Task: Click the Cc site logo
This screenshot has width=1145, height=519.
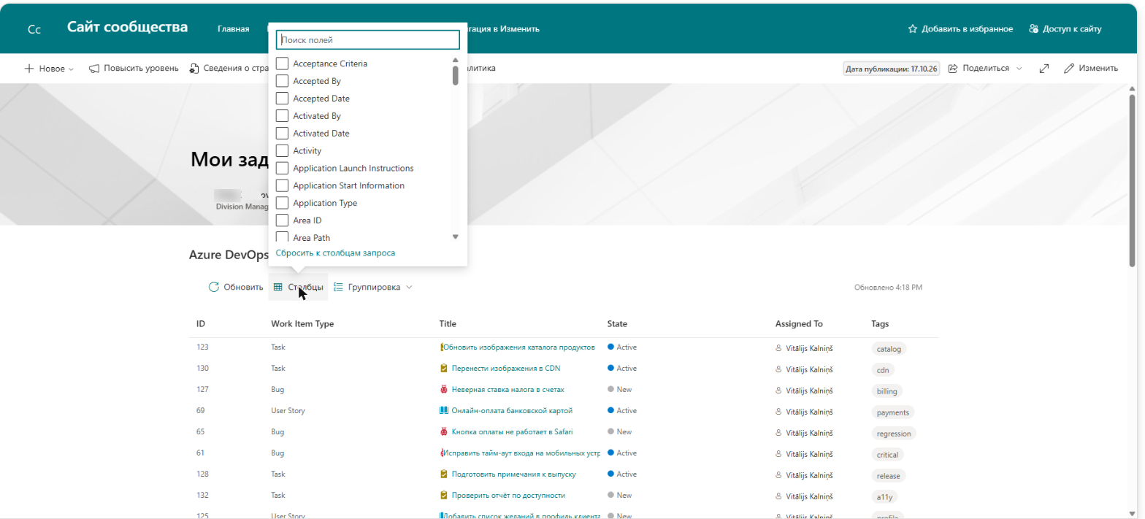Action: tap(34, 29)
